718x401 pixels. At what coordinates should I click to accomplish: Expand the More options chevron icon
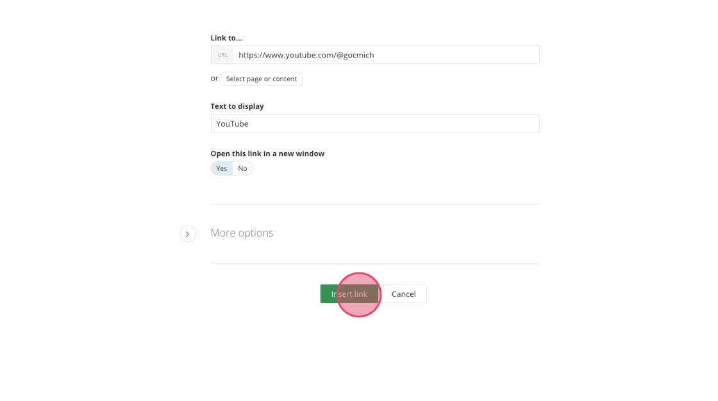(188, 234)
